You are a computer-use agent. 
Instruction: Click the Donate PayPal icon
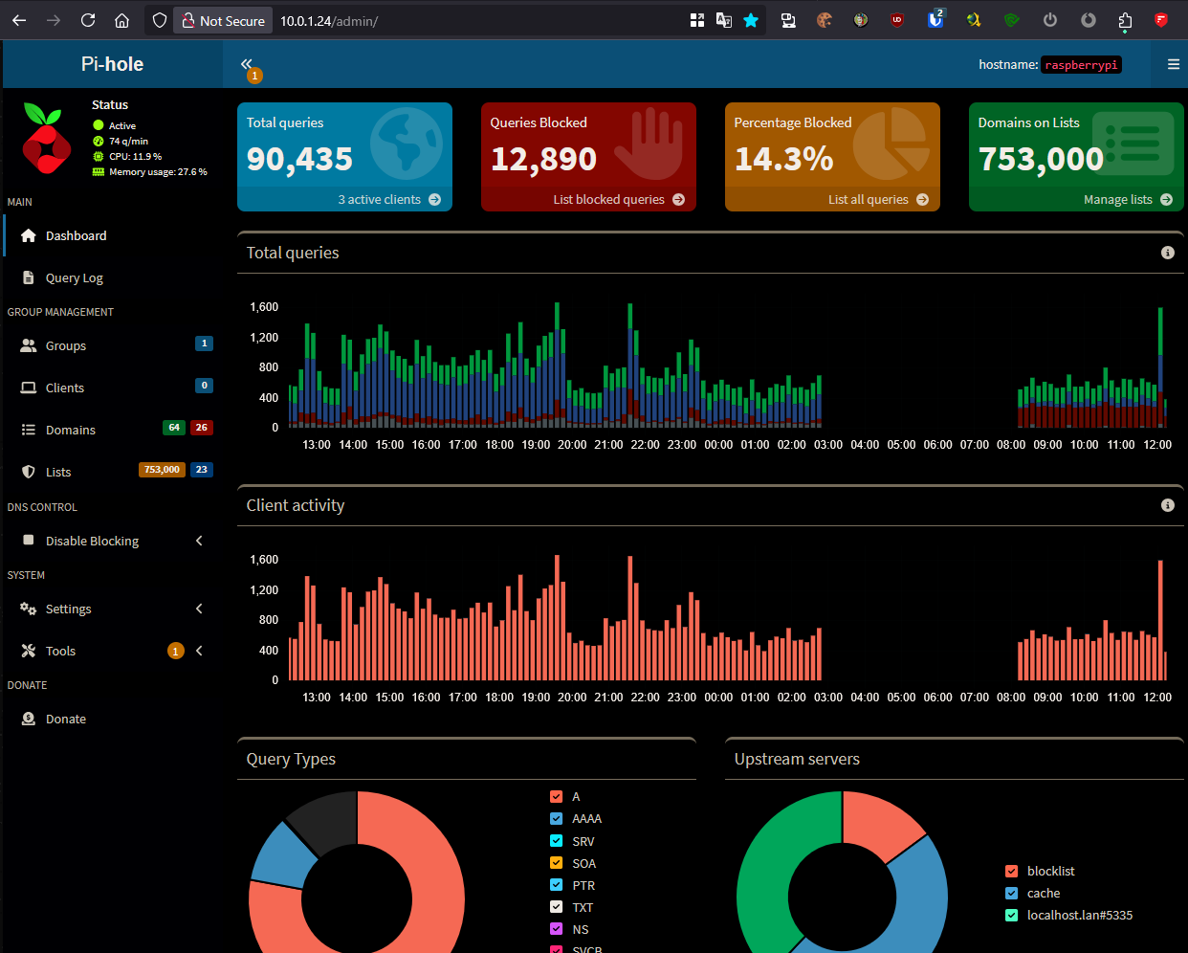click(x=29, y=719)
